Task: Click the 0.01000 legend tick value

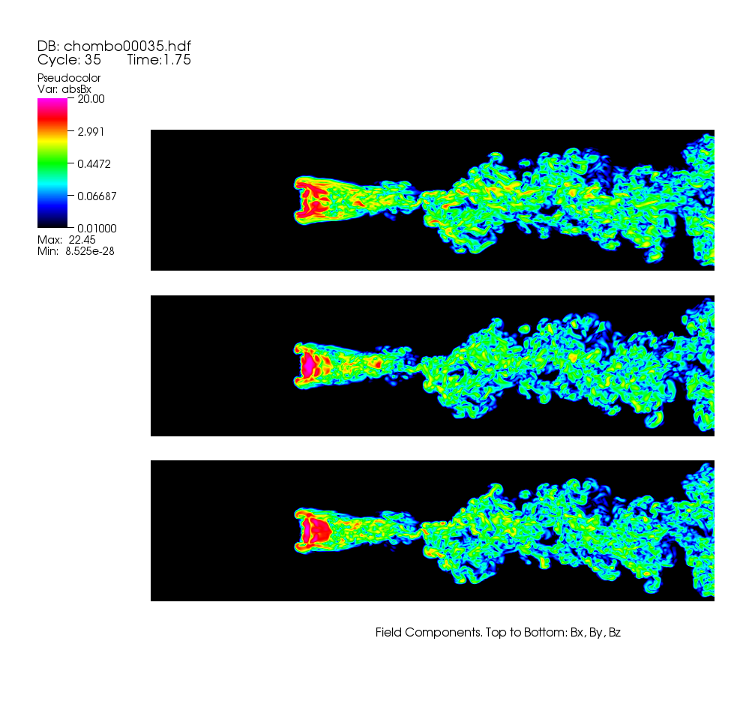Action: [x=97, y=229]
